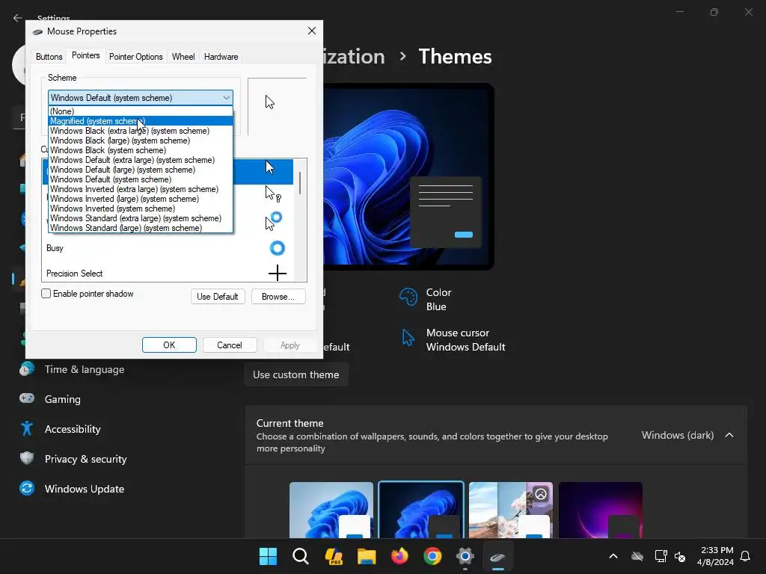Go back in Settings window
The width and height of the screenshot is (766, 574).
pos(18,18)
